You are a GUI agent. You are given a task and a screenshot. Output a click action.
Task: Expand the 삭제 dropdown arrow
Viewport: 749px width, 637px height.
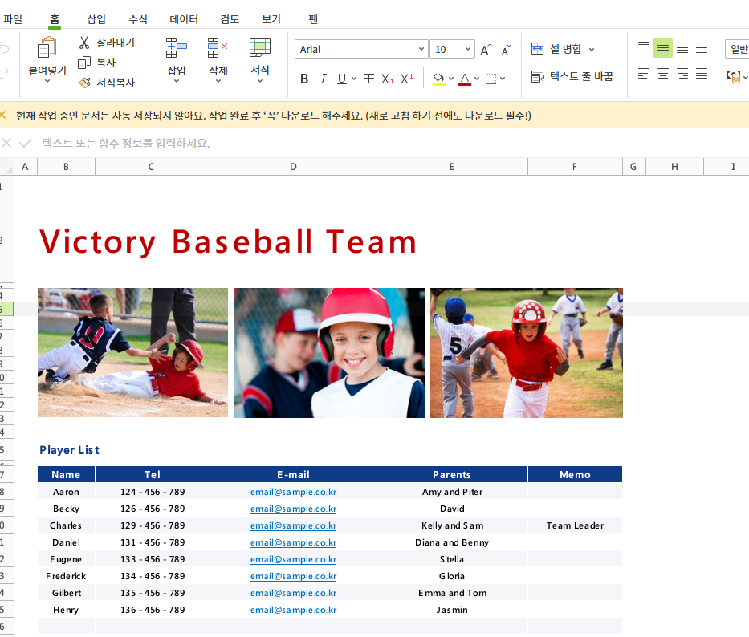pyautogui.click(x=218, y=81)
